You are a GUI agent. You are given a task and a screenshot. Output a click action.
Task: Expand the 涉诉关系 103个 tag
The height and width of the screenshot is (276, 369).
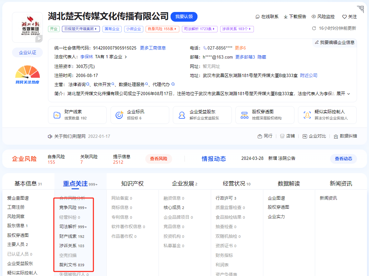coord(237,29)
